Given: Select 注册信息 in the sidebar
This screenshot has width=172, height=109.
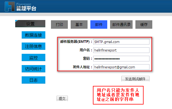Looking at the screenshot, I should click(x=33, y=46).
